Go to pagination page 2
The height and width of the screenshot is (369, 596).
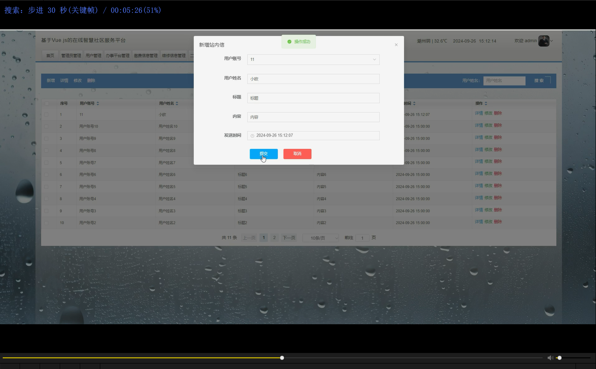(274, 238)
